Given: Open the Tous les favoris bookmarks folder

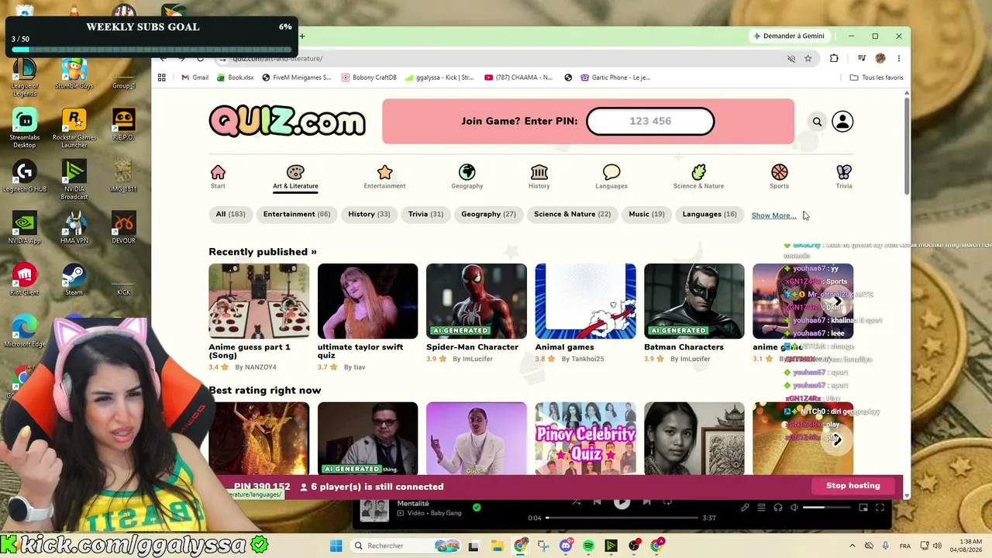Looking at the screenshot, I should 877,77.
